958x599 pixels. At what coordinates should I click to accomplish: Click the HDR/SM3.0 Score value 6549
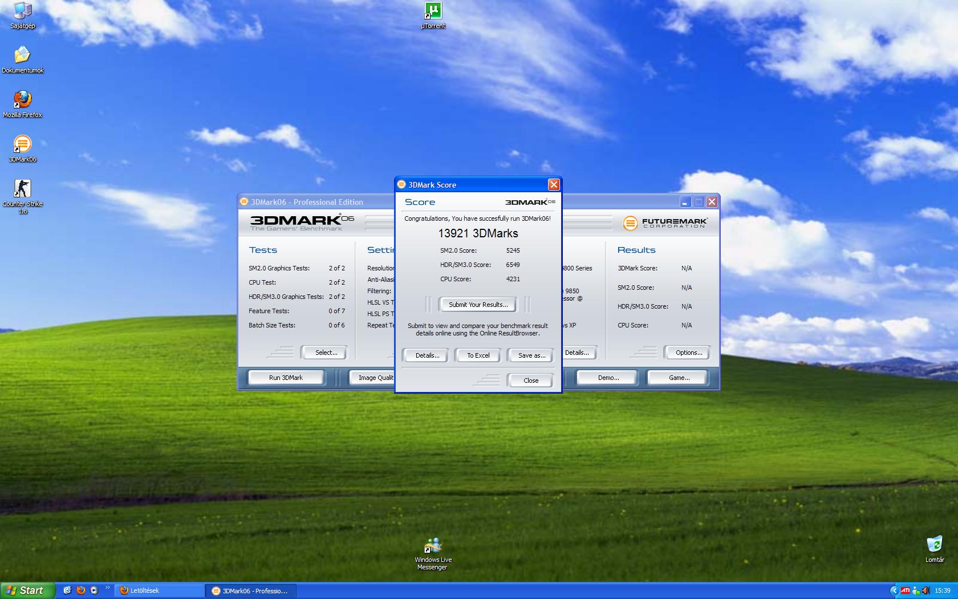point(513,265)
